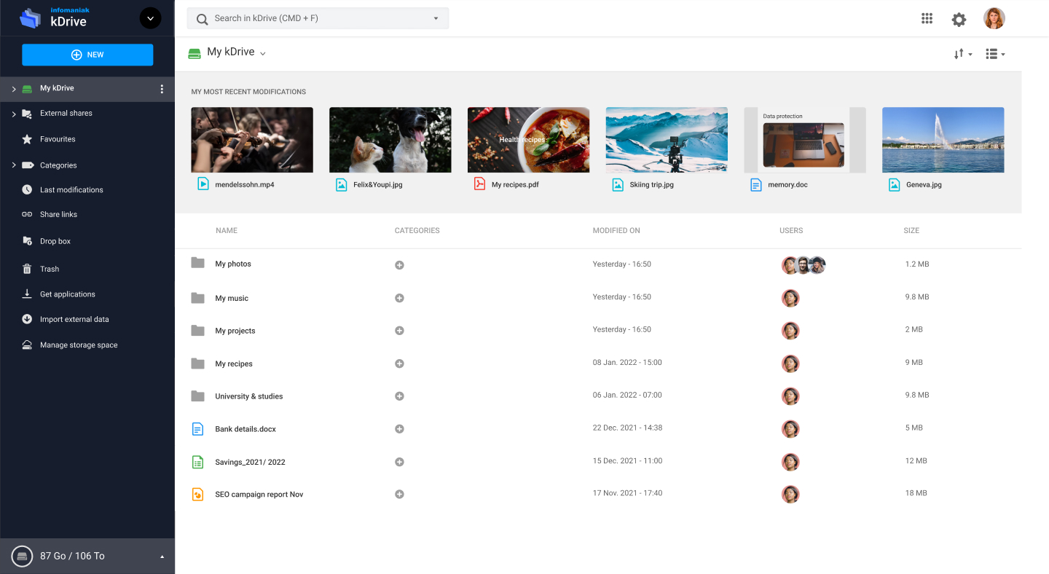Open the sort order dropdown
1049x574 pixels.
pos(962,53)
